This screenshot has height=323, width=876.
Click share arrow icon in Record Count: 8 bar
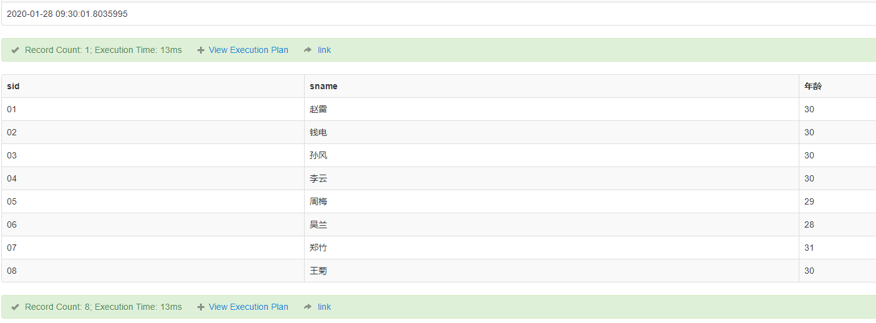(308, 307)
